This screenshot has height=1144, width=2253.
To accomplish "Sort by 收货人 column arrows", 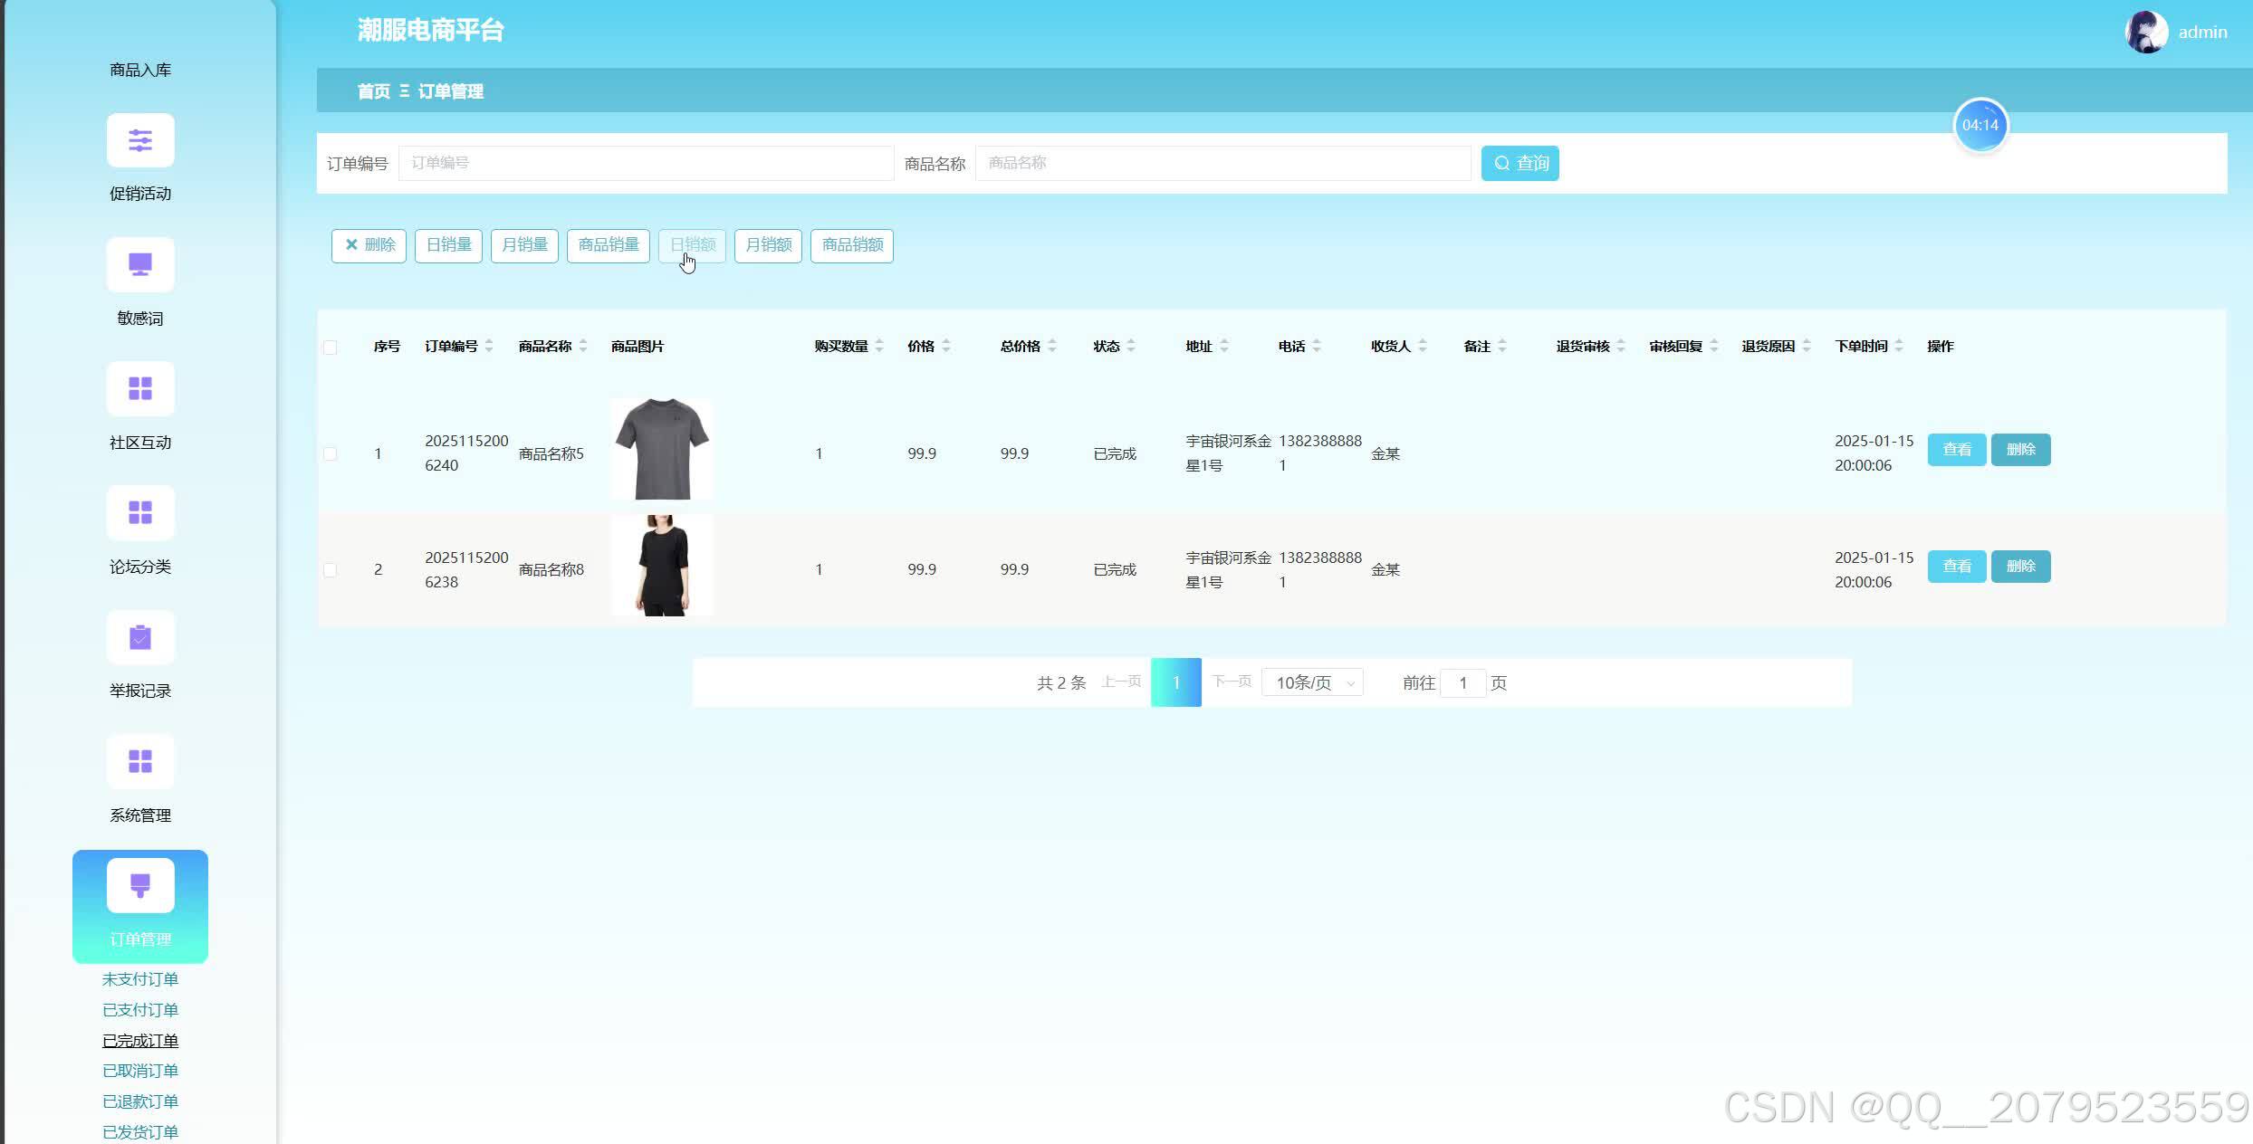I will [1423, 346].
